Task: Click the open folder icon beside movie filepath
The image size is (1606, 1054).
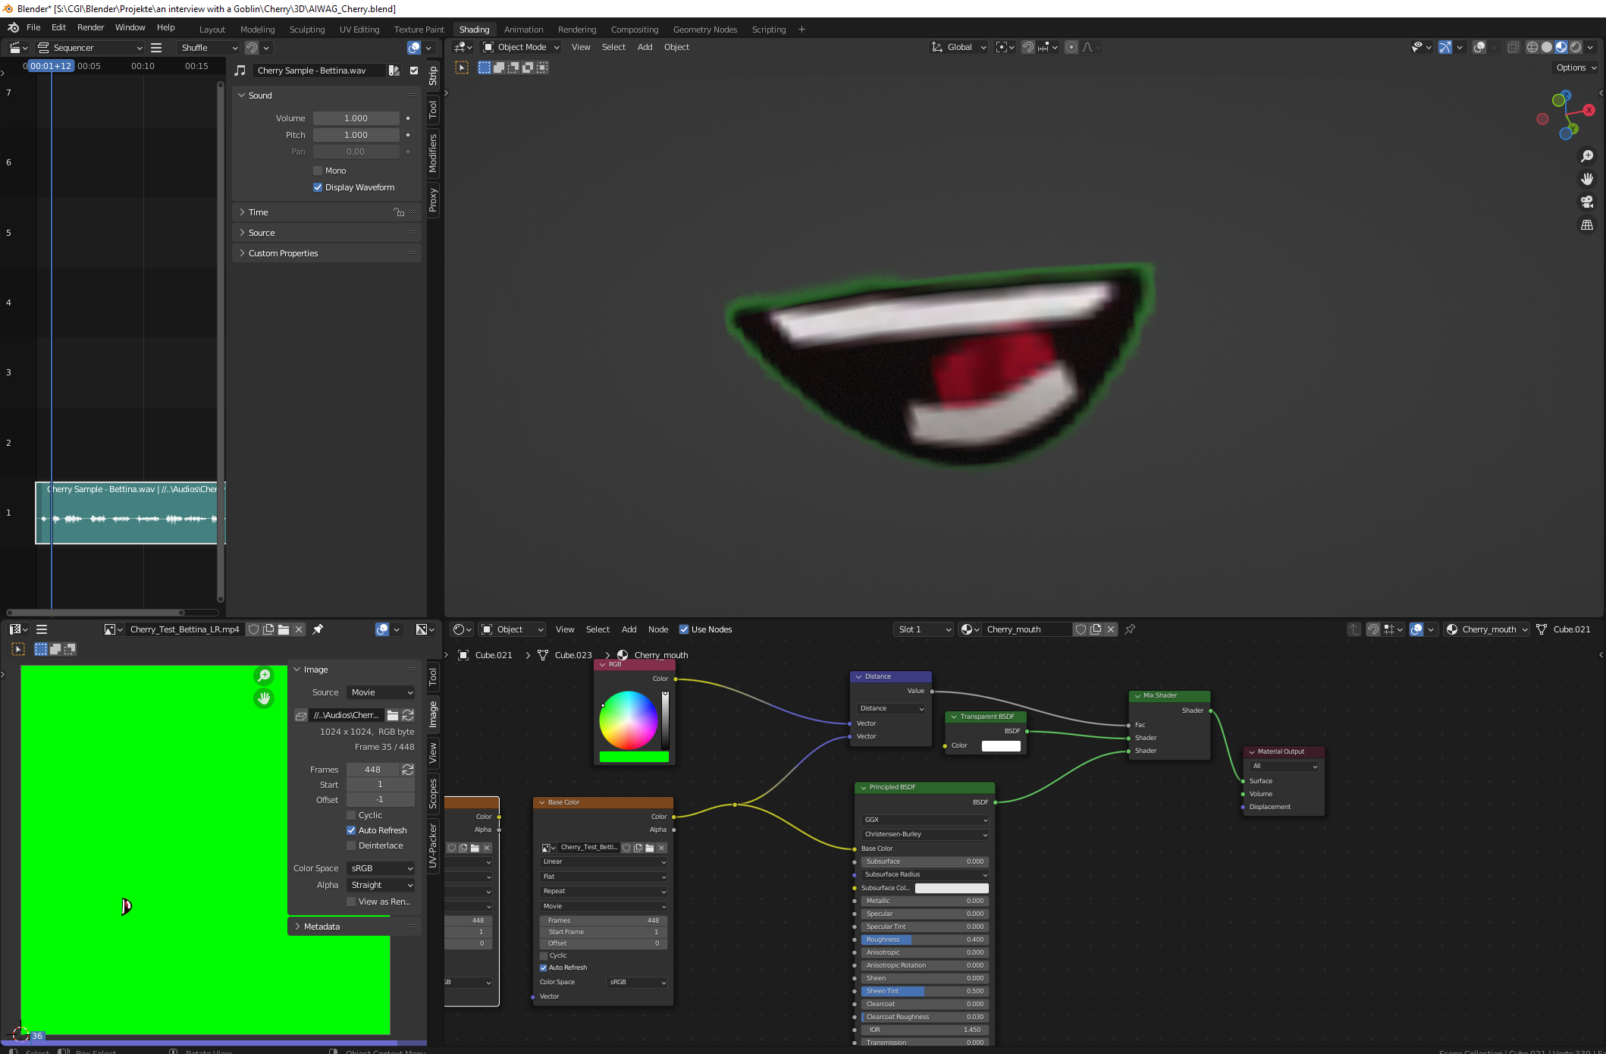Action: point(393,715)
